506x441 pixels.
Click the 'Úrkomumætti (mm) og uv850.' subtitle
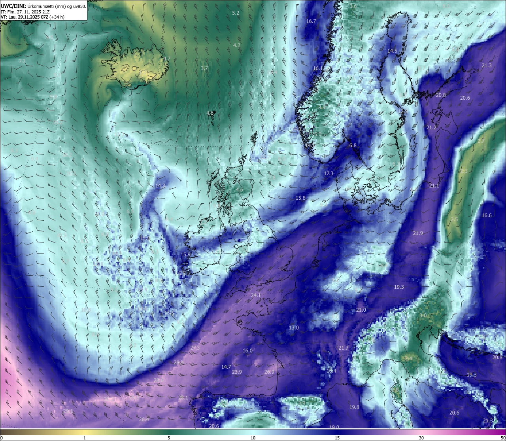(57, 6)
